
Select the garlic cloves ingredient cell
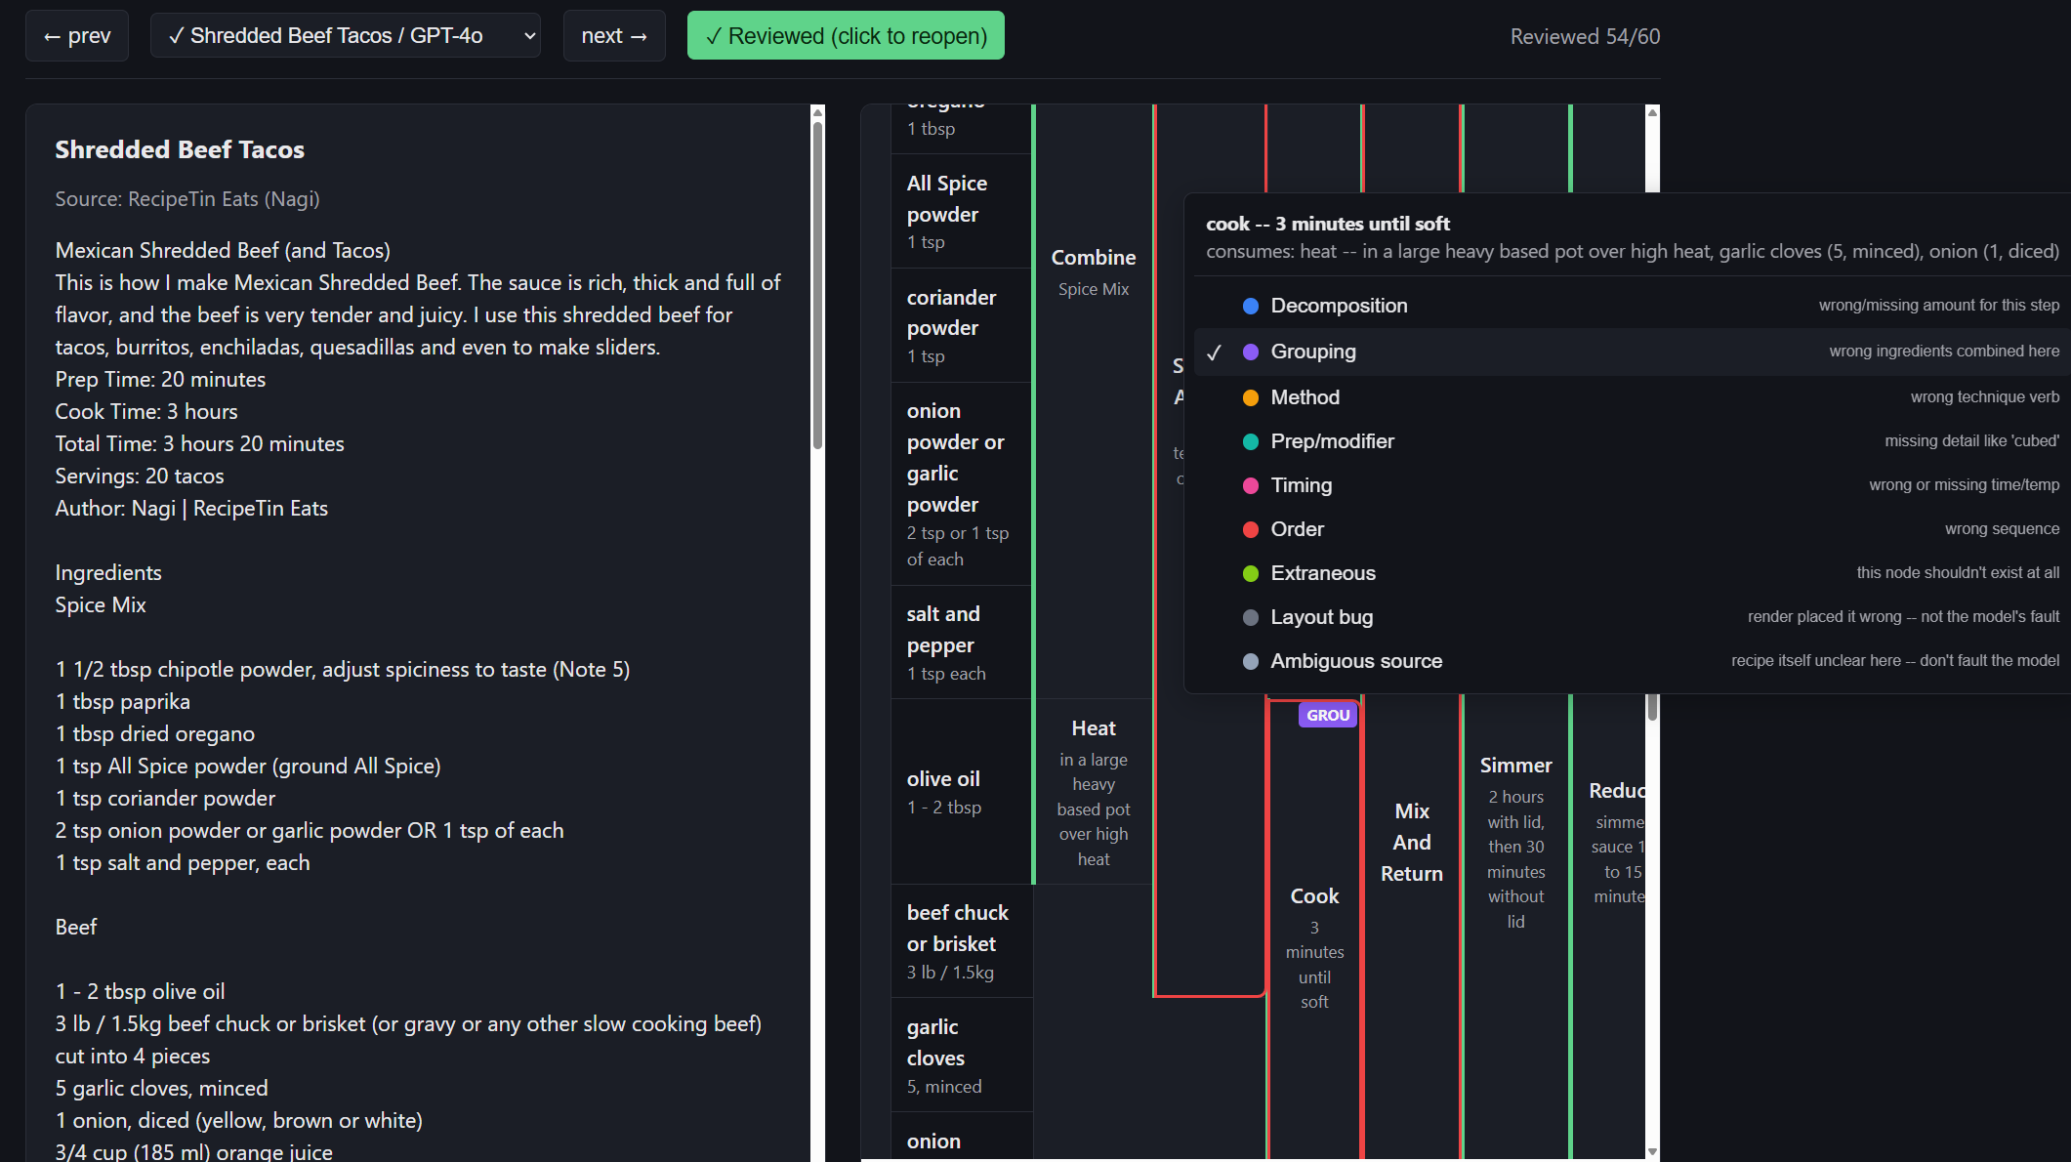point(961,1055)
